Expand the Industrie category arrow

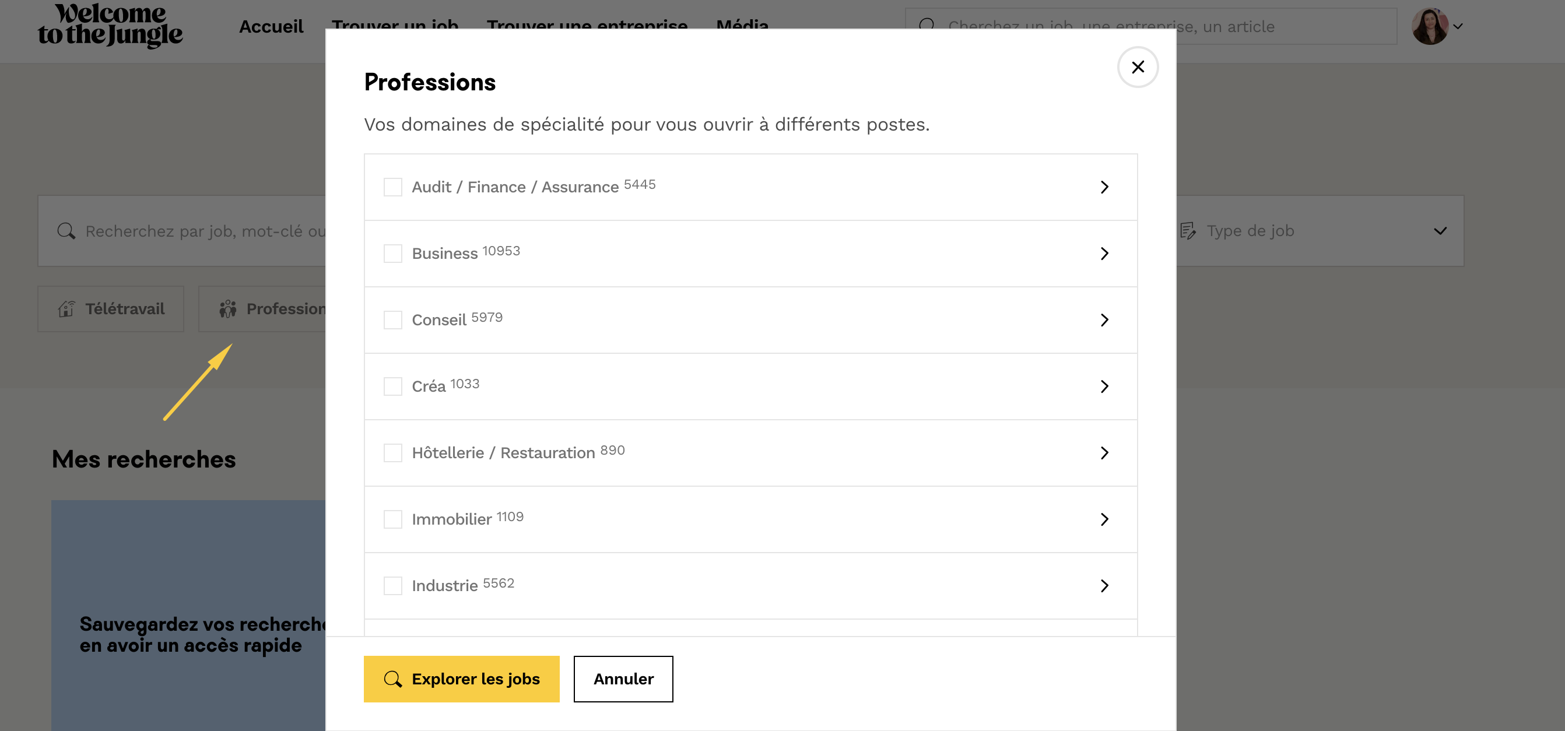tap(1104, 586)
